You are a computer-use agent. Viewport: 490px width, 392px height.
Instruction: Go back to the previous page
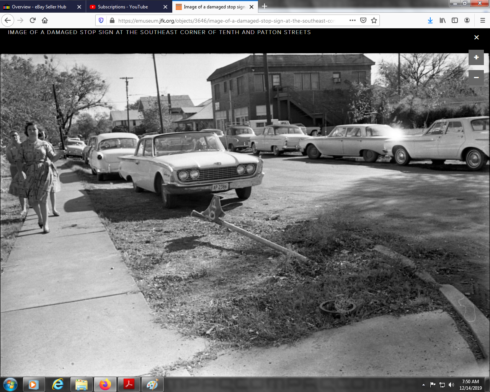(x=8, y=20)
